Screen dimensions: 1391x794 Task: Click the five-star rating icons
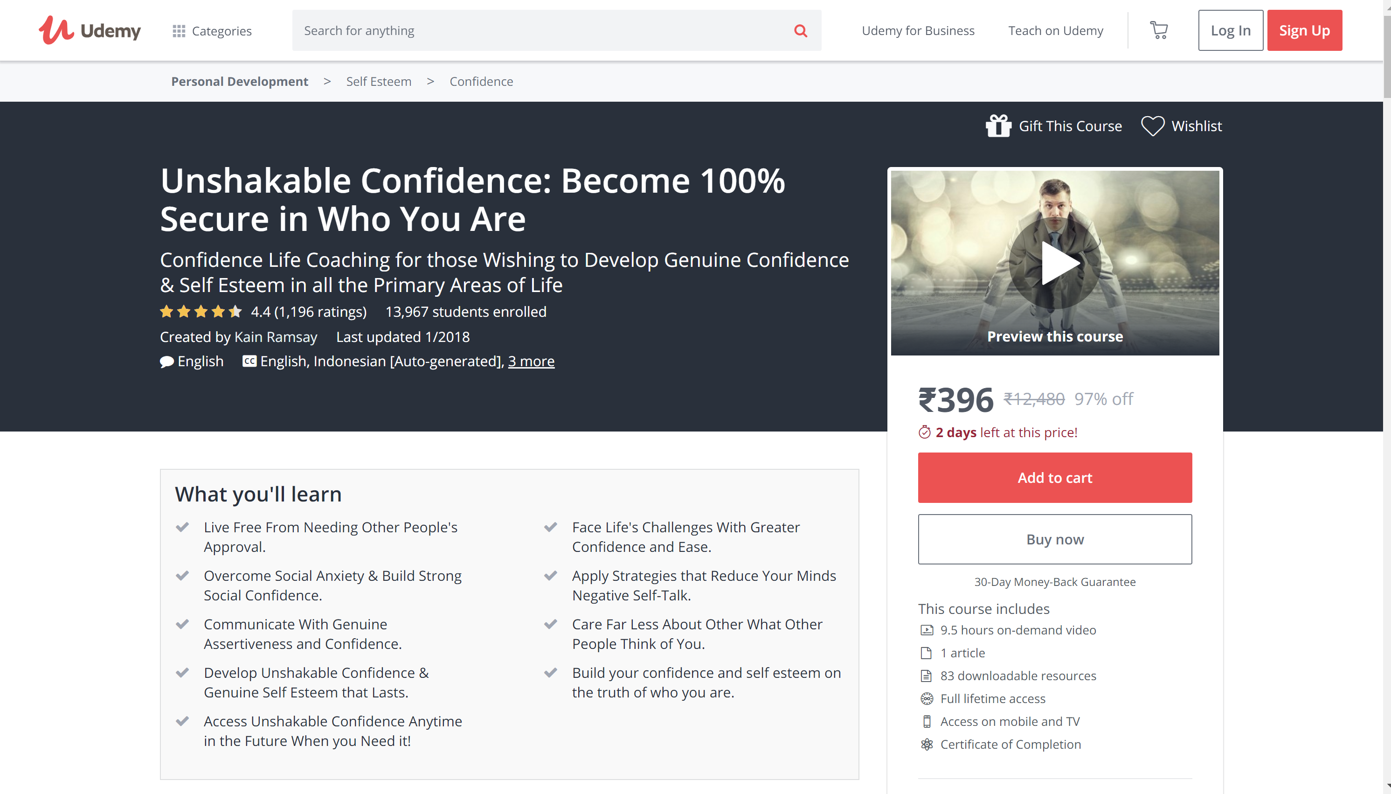pos(200,312)
